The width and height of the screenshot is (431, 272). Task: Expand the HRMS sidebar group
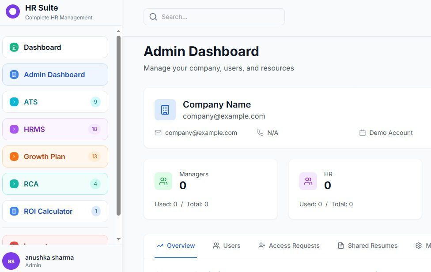pyautogui.click(x=55, y=129)
